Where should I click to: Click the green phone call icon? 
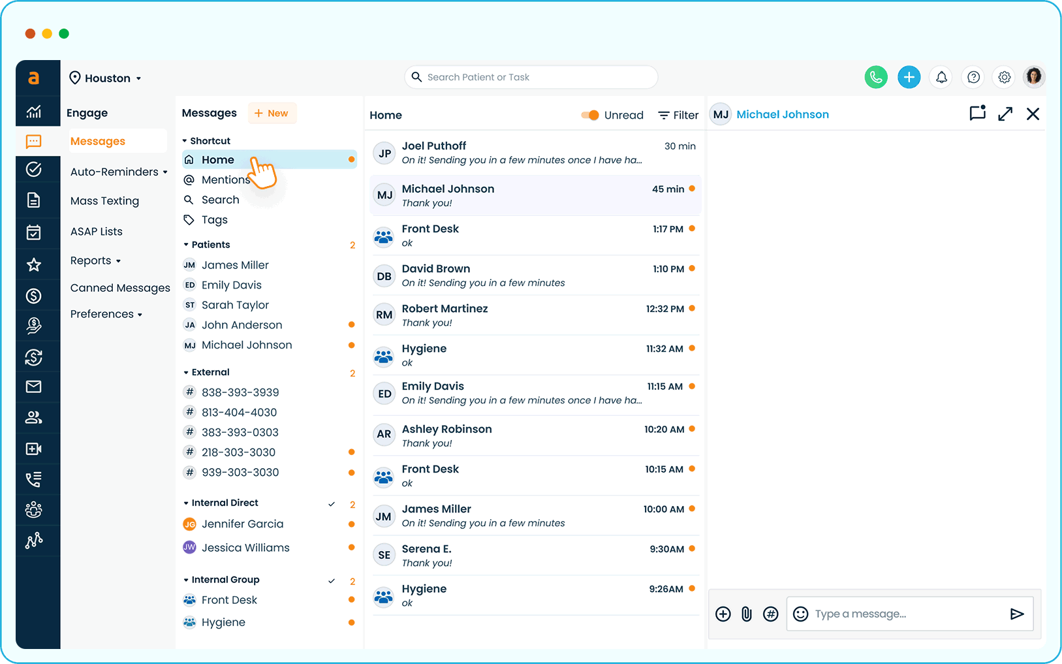pyautogui.click(x=875, y=77)
